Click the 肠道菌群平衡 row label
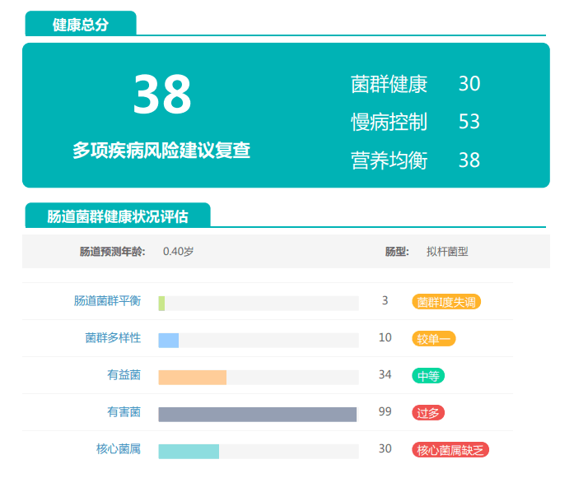The width and height of the screenshot is (574, 492). (107, 301)
